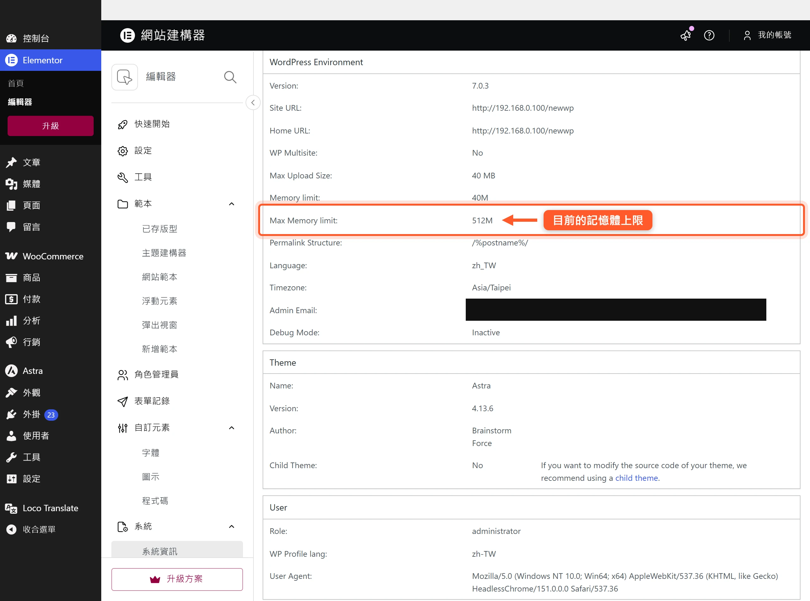This screenshot has height=601, width=810.
Task: Open 浮動元素 floating elements
Action: [159, 301]
